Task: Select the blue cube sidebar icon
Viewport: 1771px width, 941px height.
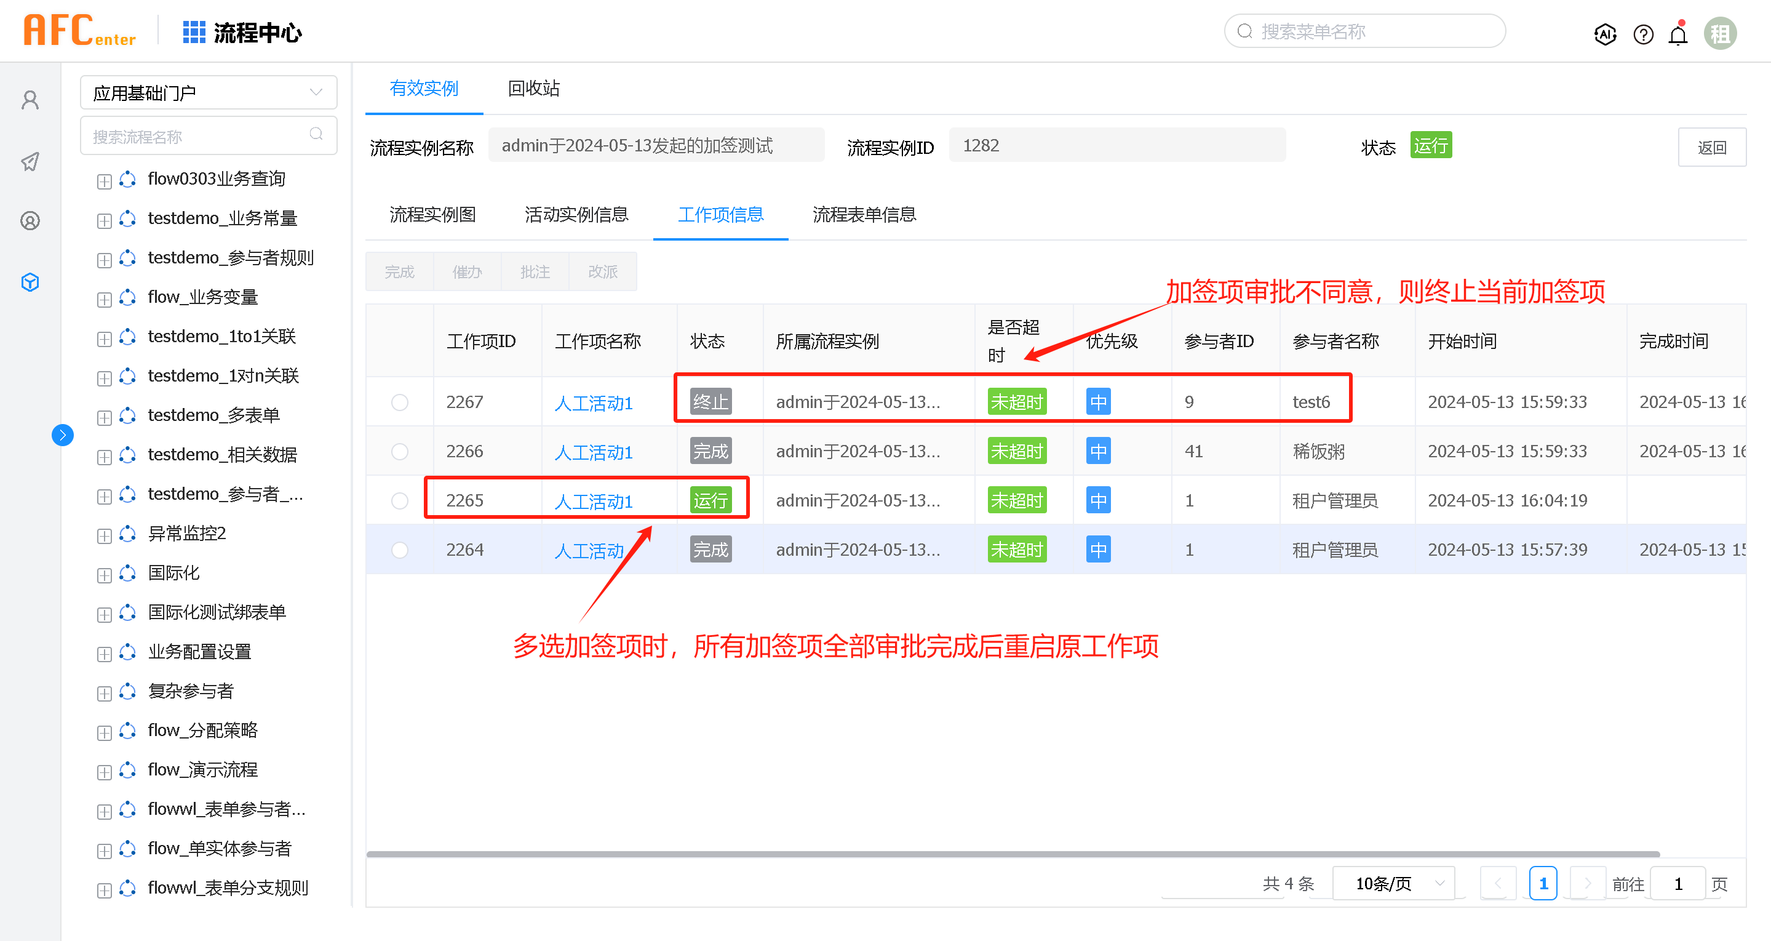Action: point(30,282)
